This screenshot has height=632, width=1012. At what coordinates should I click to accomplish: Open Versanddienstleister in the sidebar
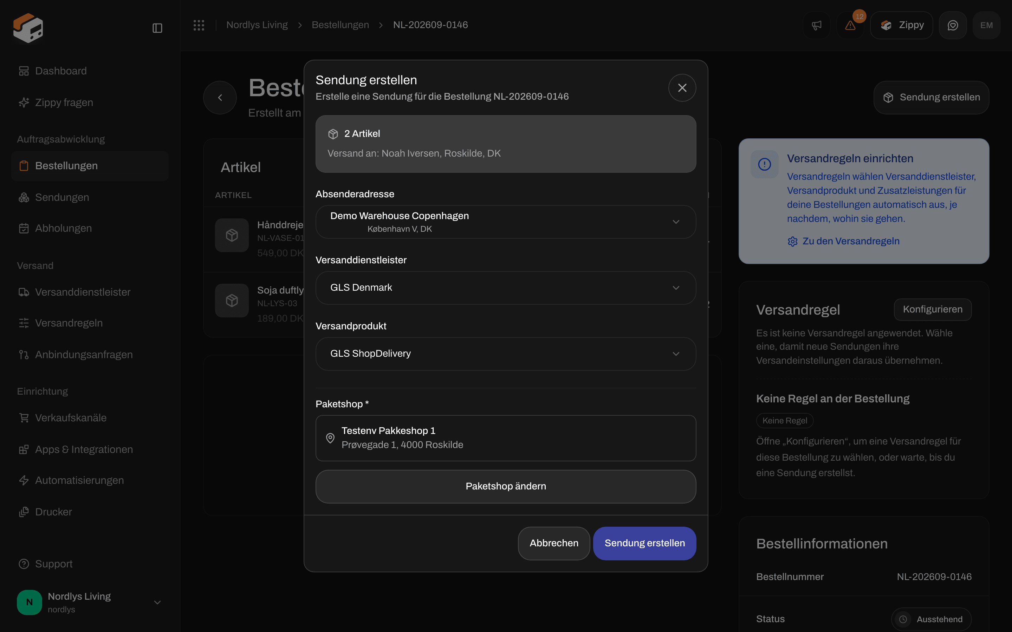(90, 292)
